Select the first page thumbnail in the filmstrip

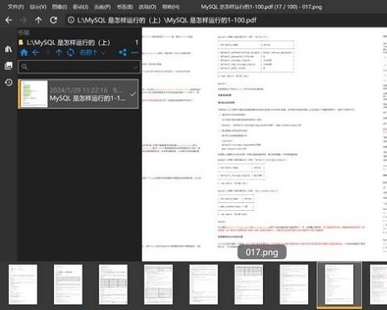pyautogui.click(x=23, y=284)
